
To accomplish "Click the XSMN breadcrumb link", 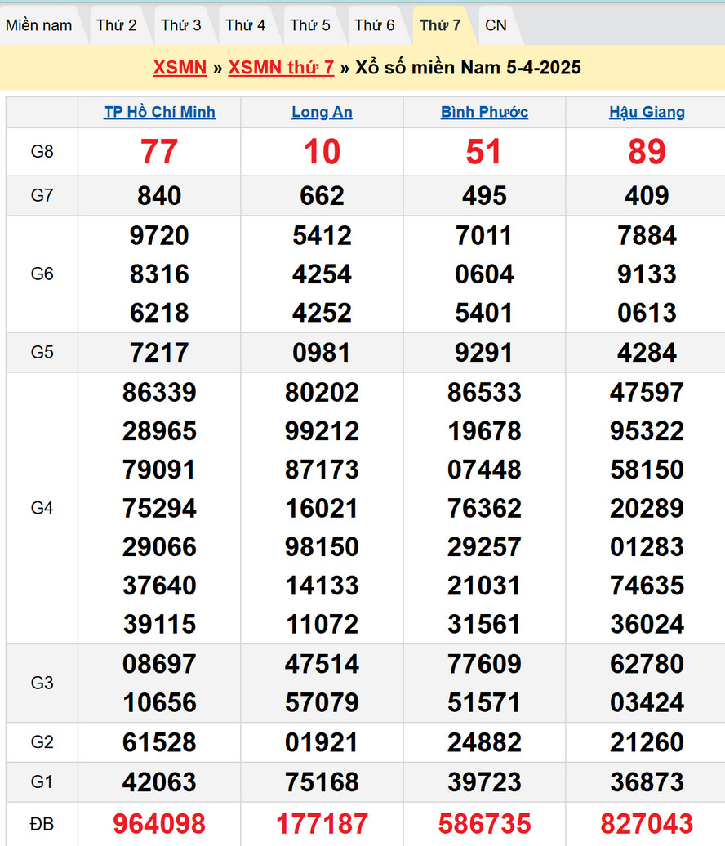I will (x=180, y=67).
